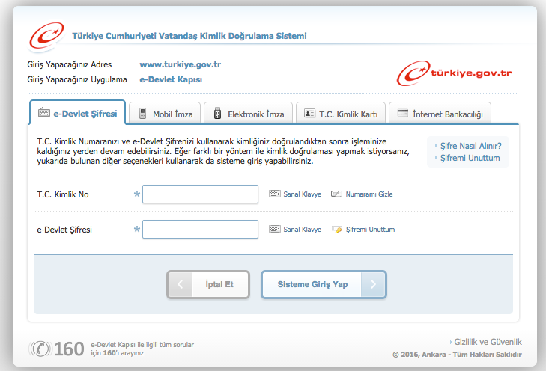Open the İnternet Bankacılığı tab
Screen dimensions: 546x371
440,114
